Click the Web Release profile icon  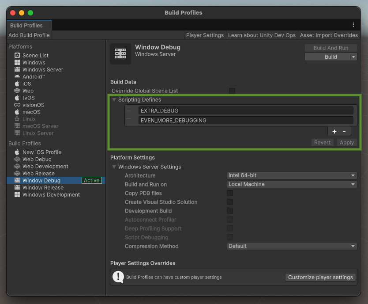17,173
